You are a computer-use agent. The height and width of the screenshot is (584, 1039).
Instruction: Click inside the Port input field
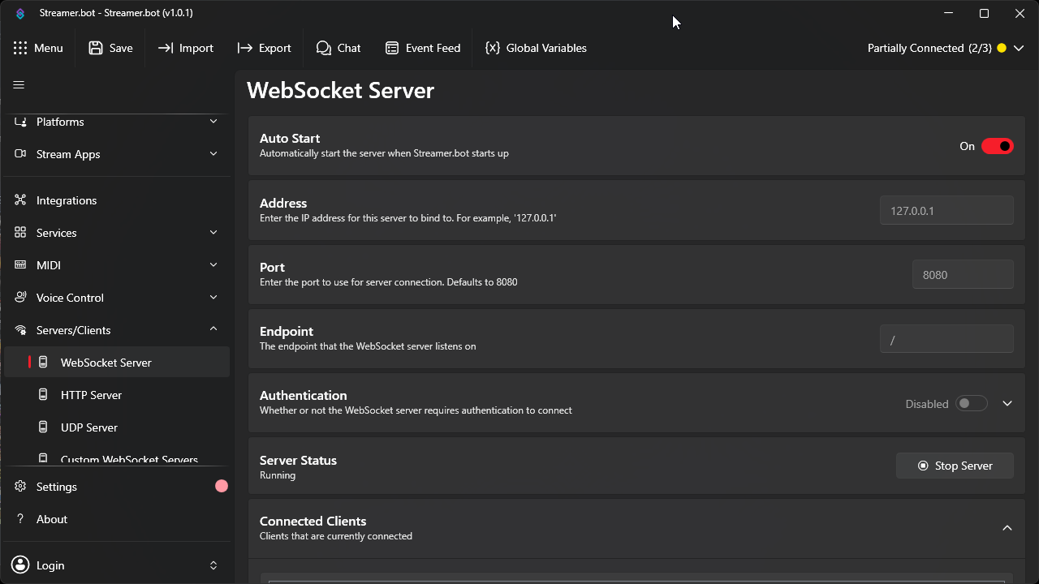963,274
